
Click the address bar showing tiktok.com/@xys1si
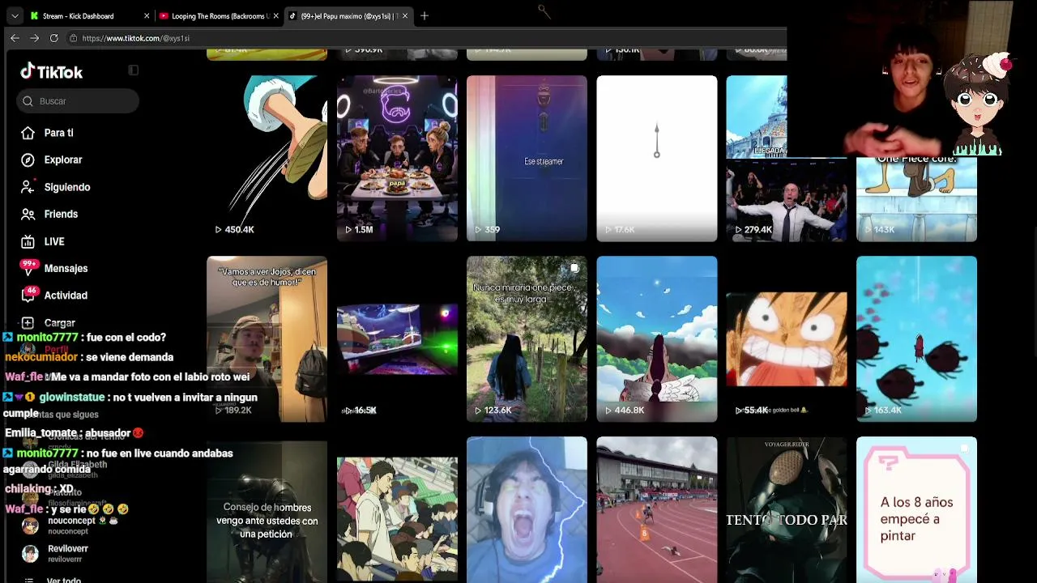[x=421, y=38]
